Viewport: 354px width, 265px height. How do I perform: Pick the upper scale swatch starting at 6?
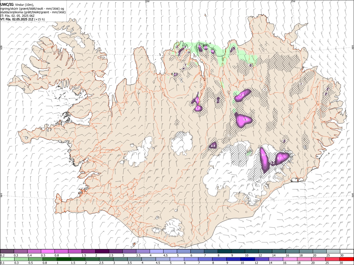pyautogui.click(x=197, y=251)
